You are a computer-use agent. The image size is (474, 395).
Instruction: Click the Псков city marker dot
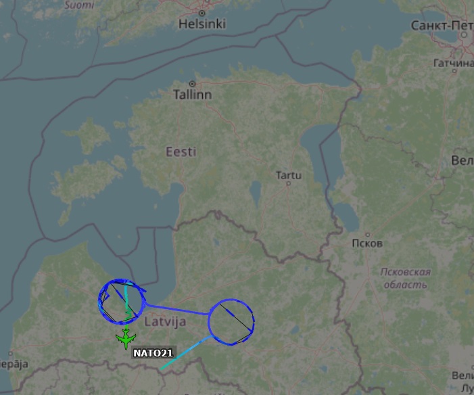[368, 235]
